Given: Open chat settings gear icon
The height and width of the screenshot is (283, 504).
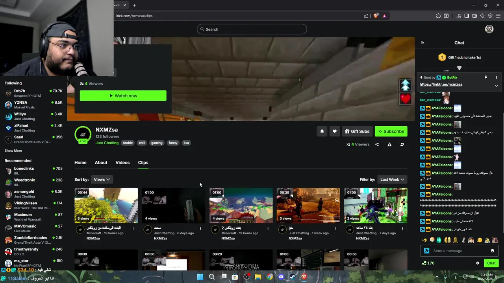Looking at the screenshot, I should (x=478, y=263).
